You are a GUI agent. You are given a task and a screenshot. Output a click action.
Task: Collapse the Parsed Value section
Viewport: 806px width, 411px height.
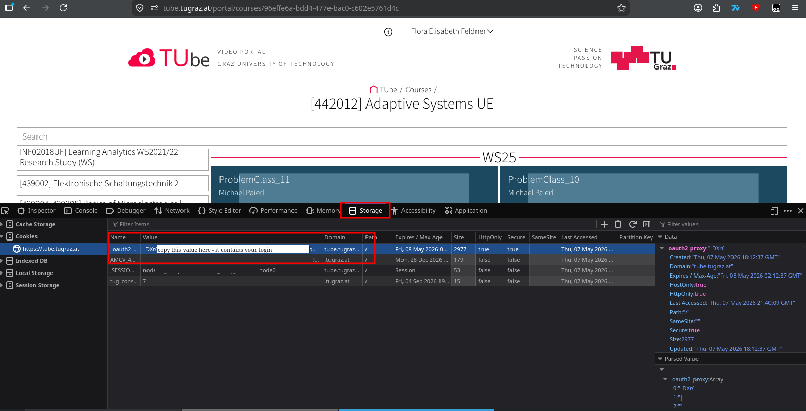pyautogui.click(x=660, y=359)
